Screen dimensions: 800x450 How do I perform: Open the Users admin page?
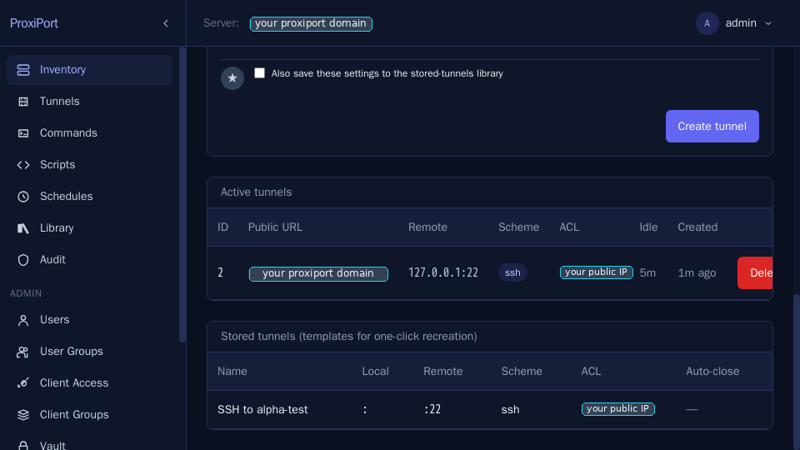click(89, 320)
